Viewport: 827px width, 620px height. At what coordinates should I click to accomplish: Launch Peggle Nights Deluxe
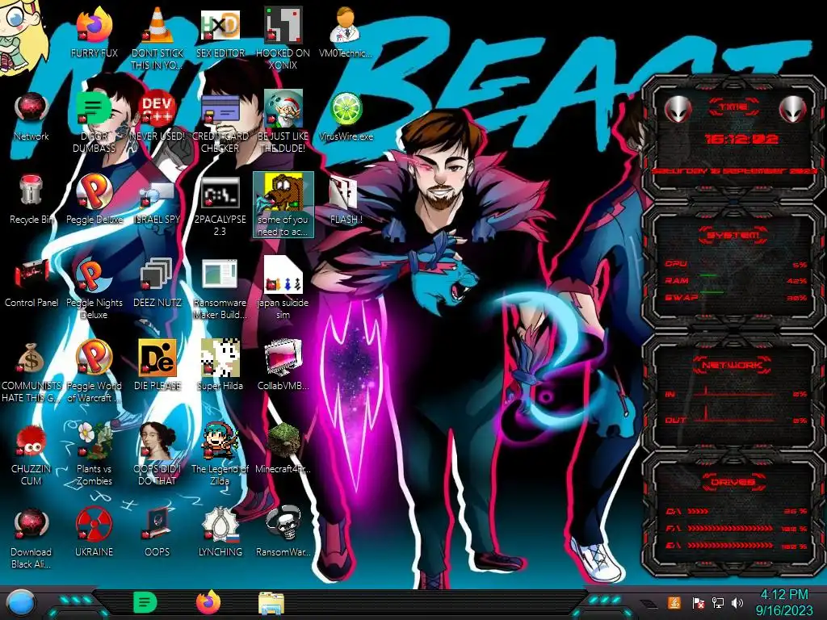click(94, 288)
